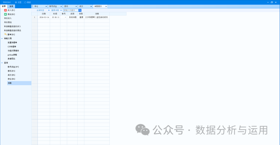Open 设置 settings gear in title bar

tap(18, 2)
